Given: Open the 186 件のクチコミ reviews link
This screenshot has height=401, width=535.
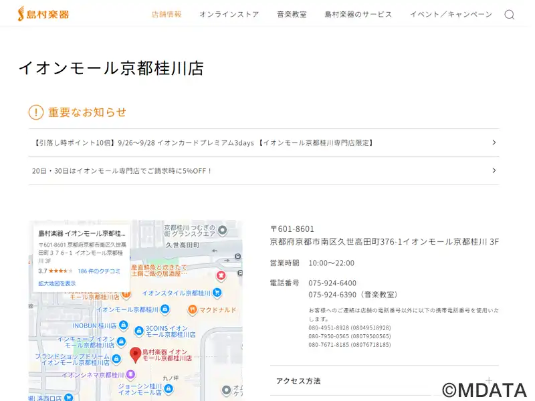Looking at the screenshot, I should click(99, 271).
